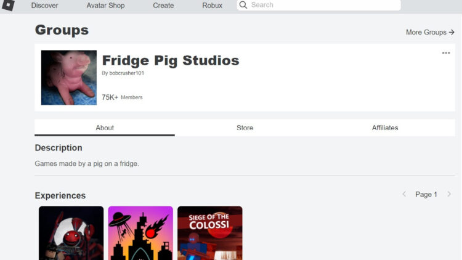
Task: Select the About tab
Action: point(105,128)
